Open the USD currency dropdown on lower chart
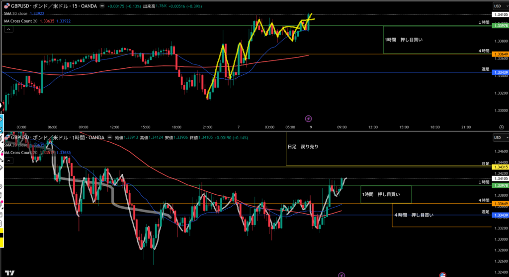Image resolution: width=509 pixels, height=277 pixels. [497, 137]
